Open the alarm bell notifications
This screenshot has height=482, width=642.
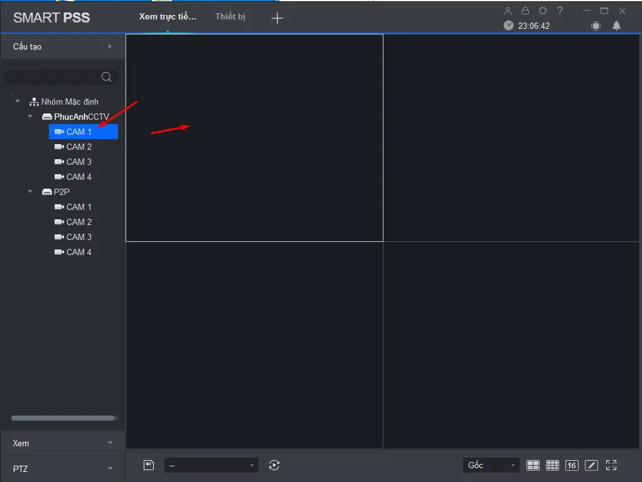coord(616,26)
